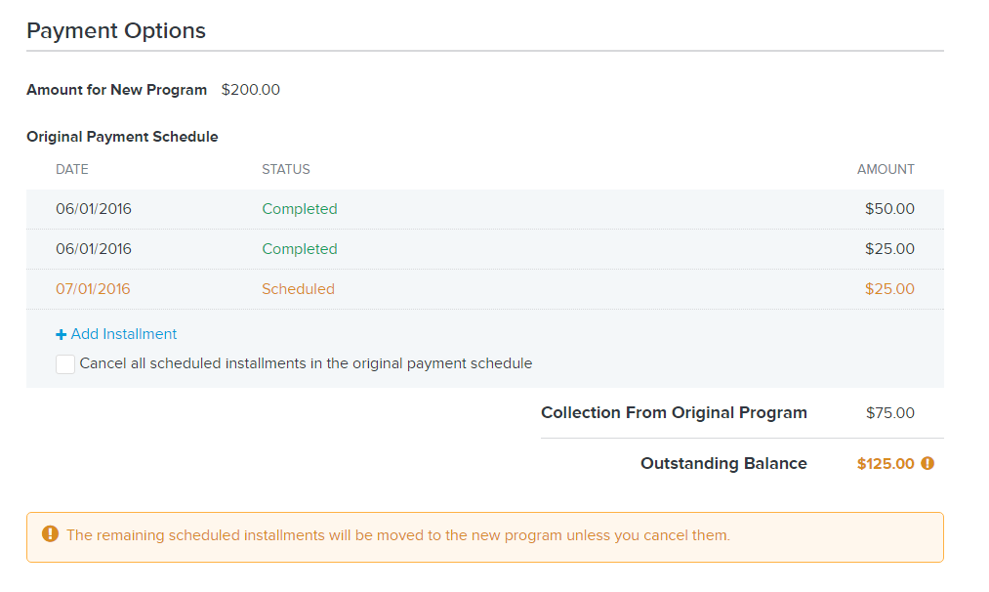Click the orange remaining installments notice text

pyautogui.click(x=398, y=535)
